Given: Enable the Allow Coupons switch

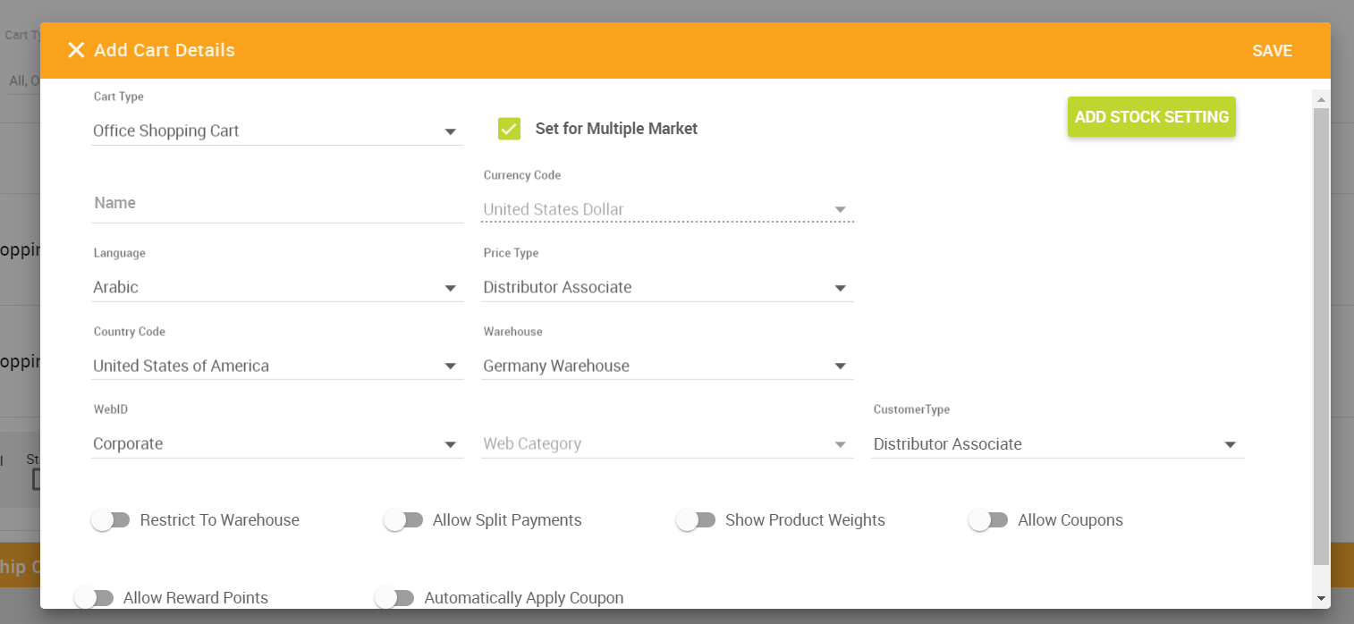Looking at the screenshot, I should coord(988,520).
